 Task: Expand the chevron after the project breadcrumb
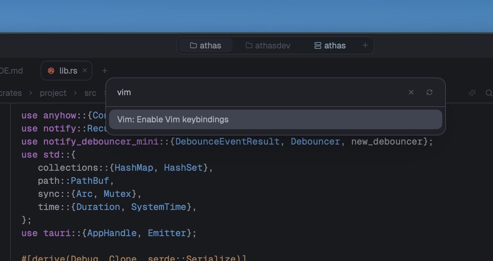[76, 93]
